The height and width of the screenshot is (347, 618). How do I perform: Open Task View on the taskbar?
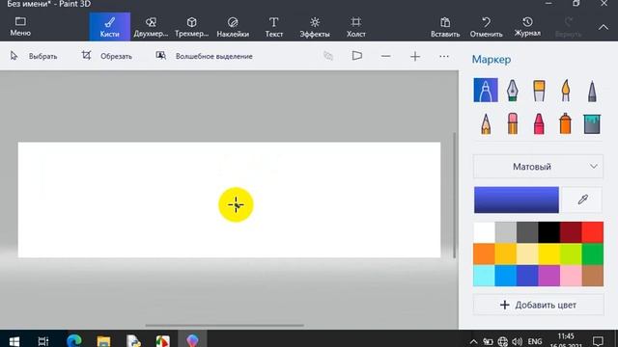(x=43, y=340)
